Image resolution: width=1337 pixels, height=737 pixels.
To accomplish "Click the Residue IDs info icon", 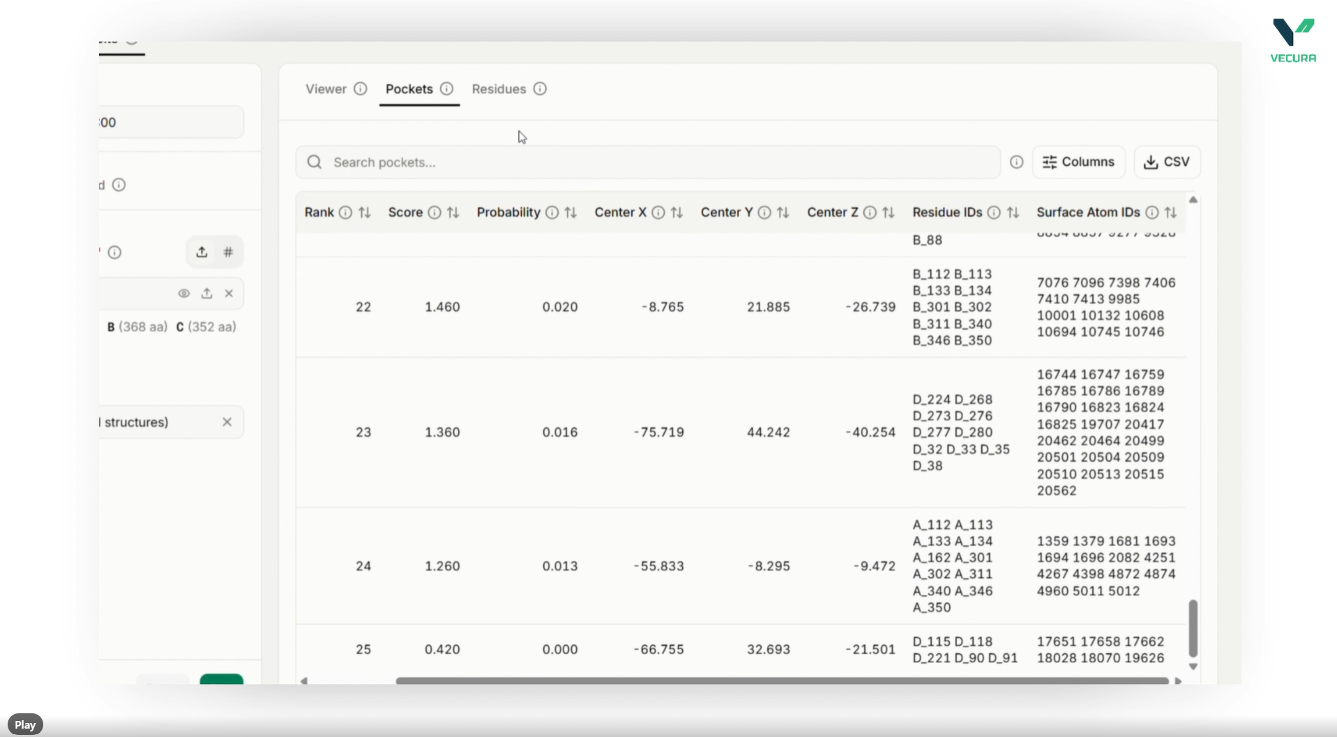I will point(994,213).
